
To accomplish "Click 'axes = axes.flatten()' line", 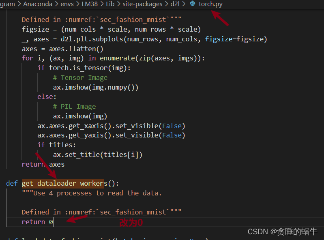I will tap(62, 49).
